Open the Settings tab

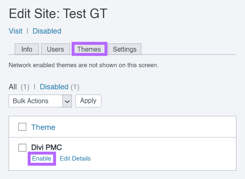(124, 49)
